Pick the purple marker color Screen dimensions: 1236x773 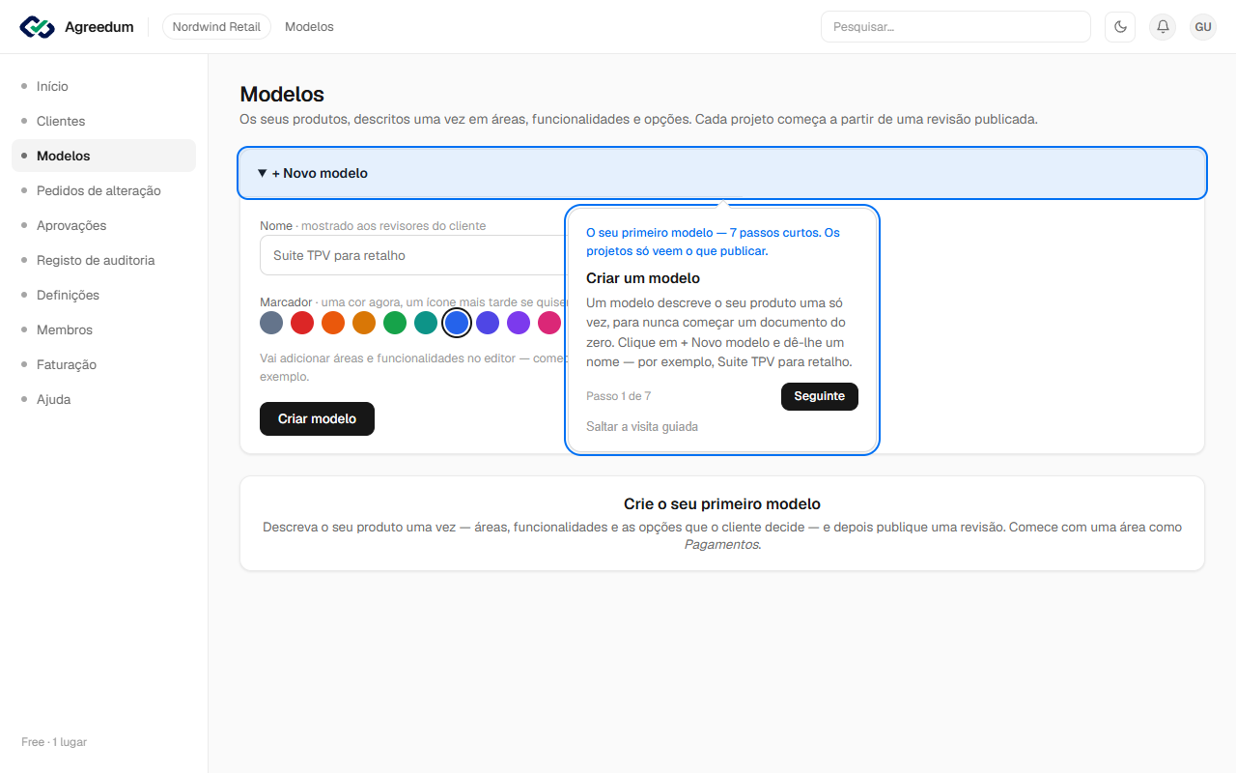(519, 323)
